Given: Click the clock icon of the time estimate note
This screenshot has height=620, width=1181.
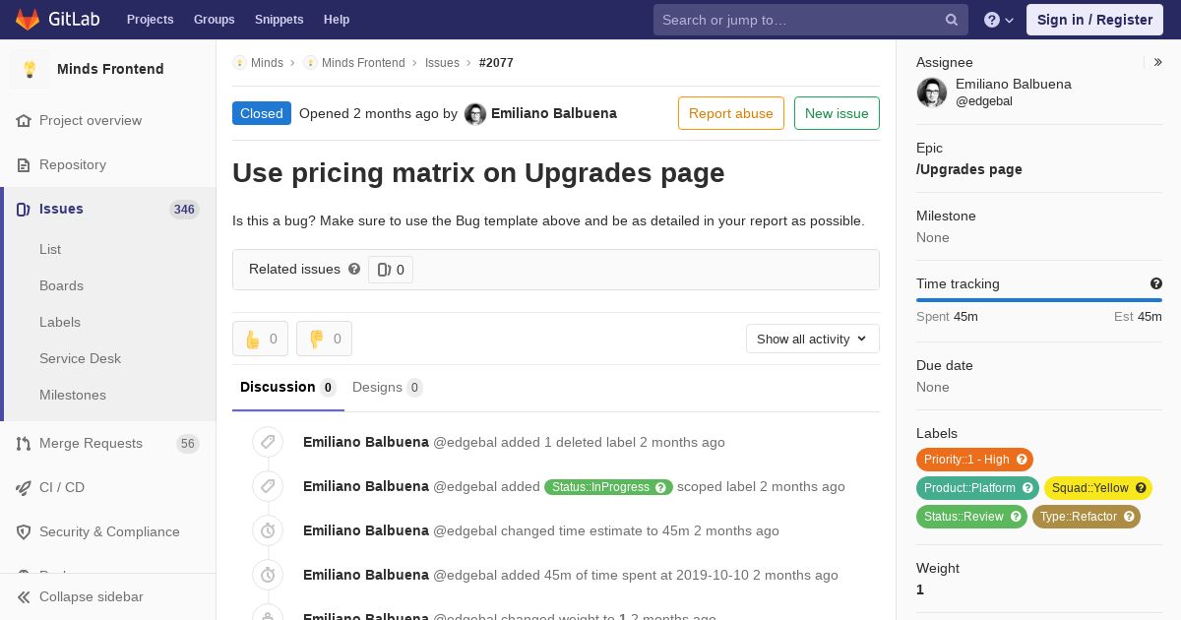Looking at the screenshot, I should (268, 530).
